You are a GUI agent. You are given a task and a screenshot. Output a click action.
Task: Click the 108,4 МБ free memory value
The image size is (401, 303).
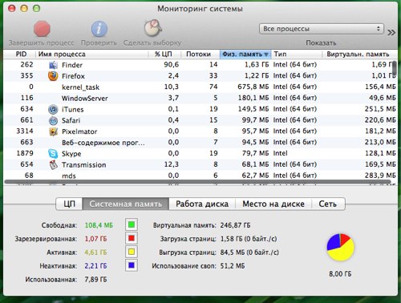pos(99,225)
